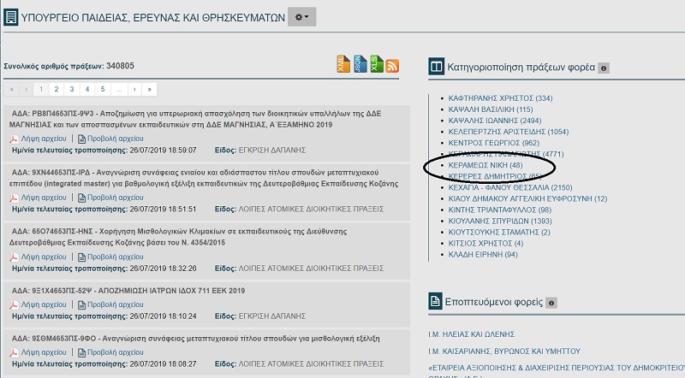
Task: Open the orange RSS feed
Action: (392, 66)
